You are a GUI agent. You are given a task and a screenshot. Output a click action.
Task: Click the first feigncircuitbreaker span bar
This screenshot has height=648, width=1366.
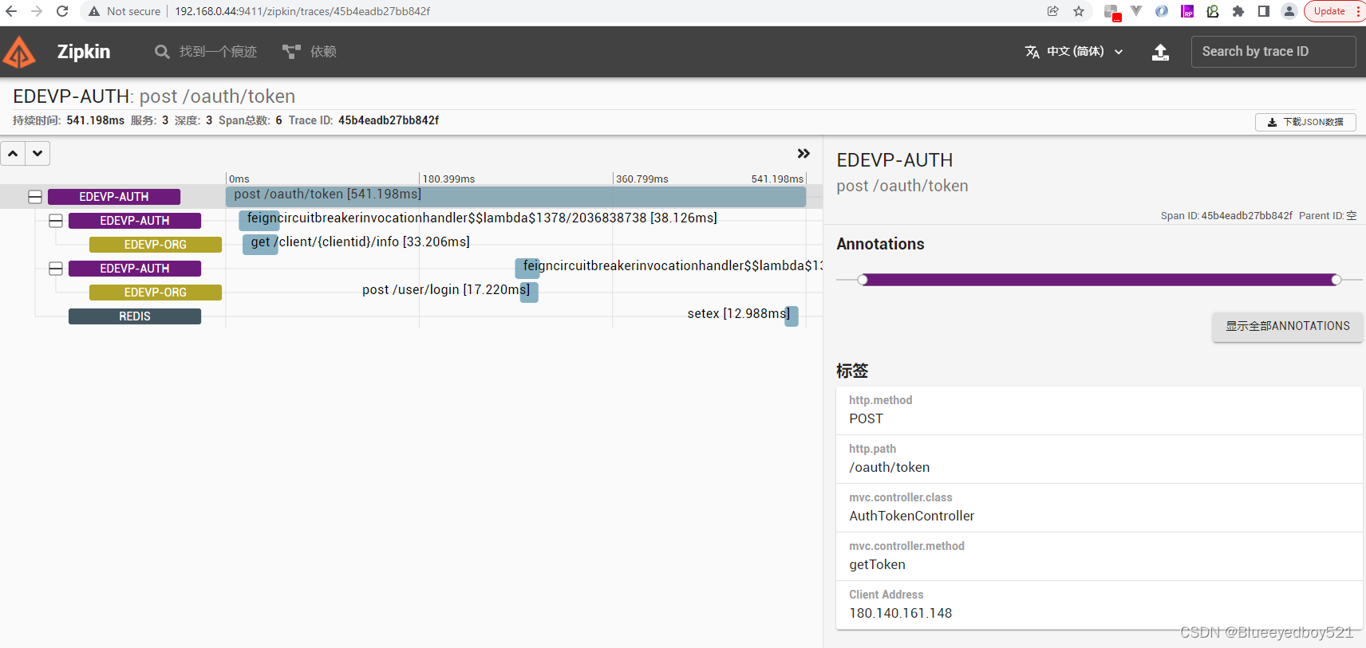pos(259,220)
